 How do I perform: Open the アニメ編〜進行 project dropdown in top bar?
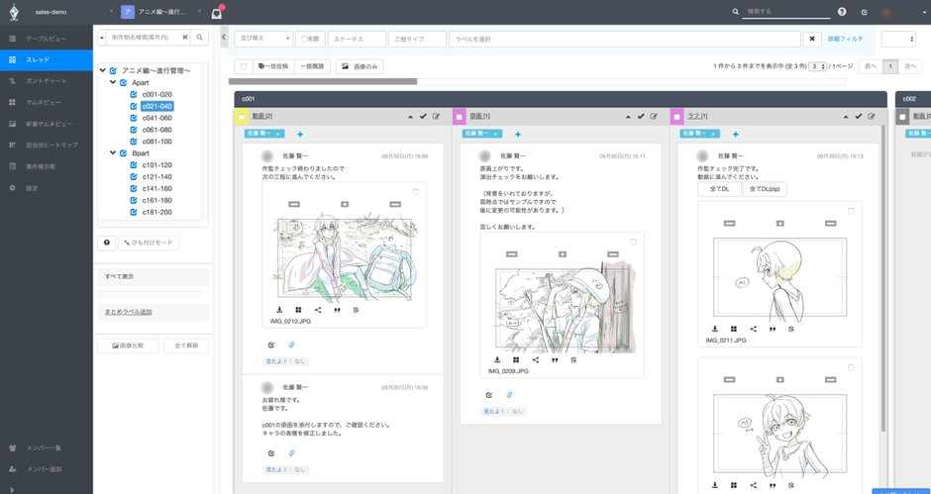click(200, 12)
